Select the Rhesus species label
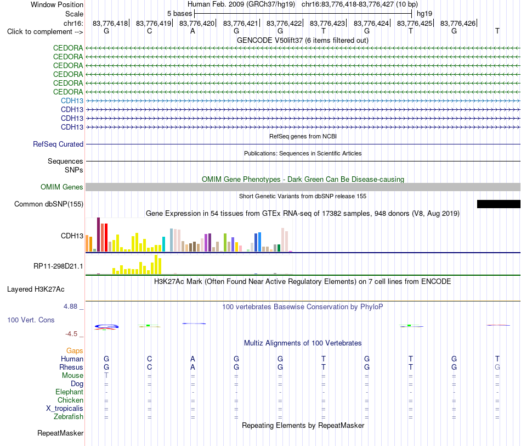 [x=71, y=367]
